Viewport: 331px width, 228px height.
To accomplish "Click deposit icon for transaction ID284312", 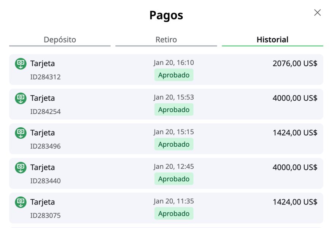I will tap(21, 63).
